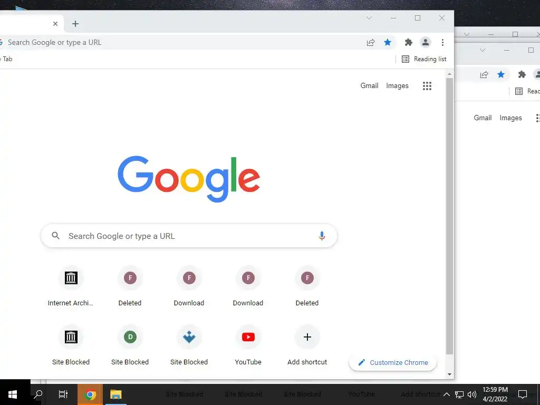Toggle the blue bookmark star in front window
This screenshot has height=405, width=540.
[x=388, y=42]
